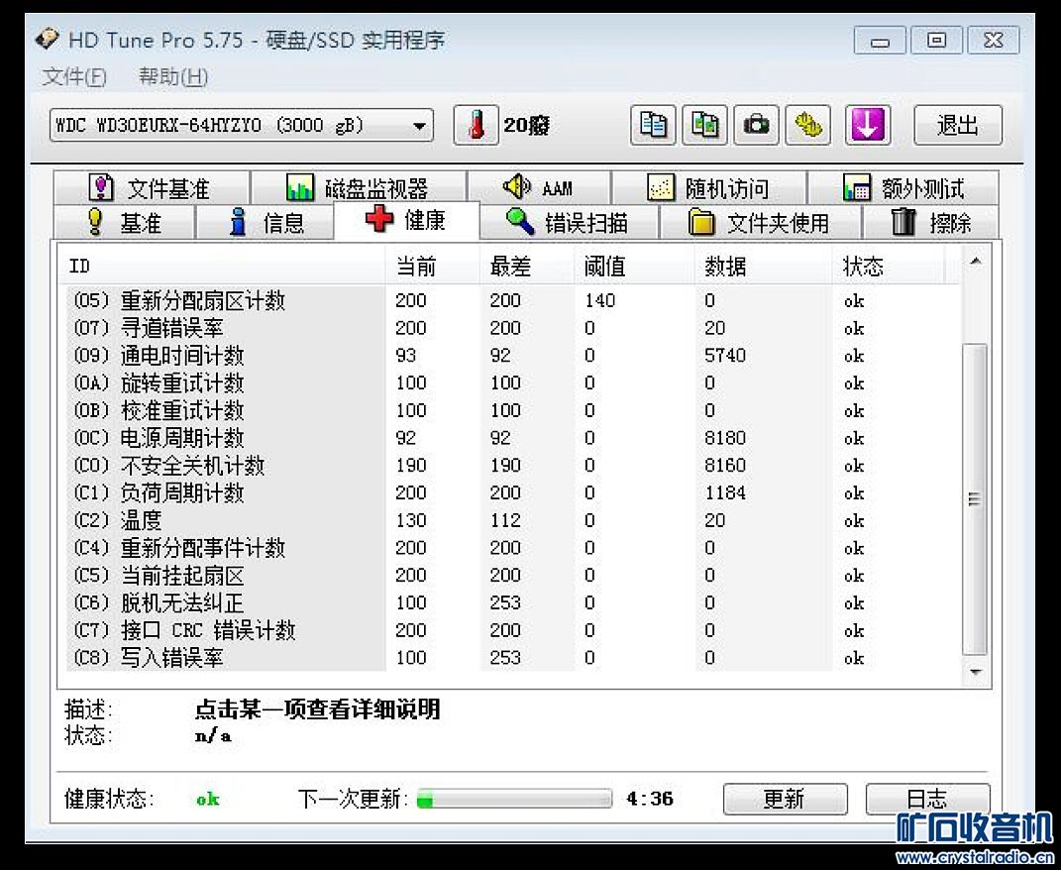This screenshot has height=870, width=1061.
Task: Select the (0C) 电源周期计数 row
Action: coord(513,438)
